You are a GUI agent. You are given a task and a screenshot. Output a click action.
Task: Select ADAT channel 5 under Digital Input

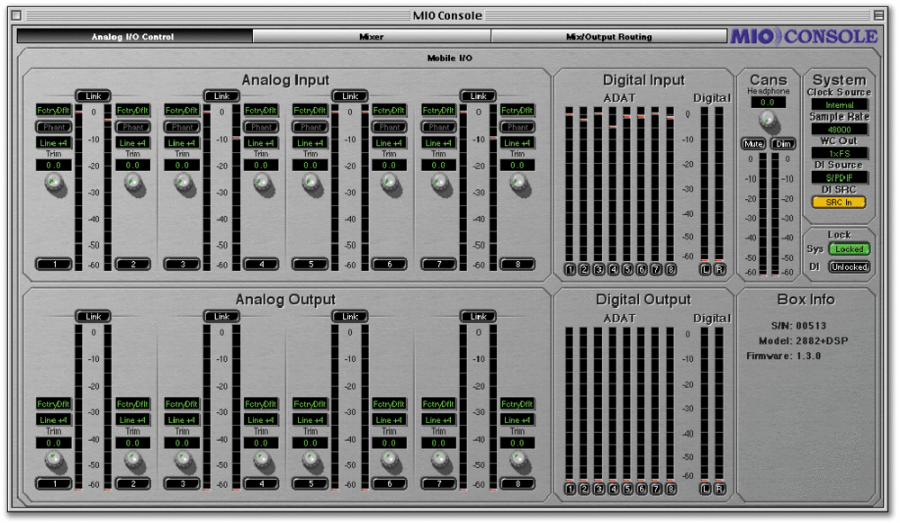point(627,269)
